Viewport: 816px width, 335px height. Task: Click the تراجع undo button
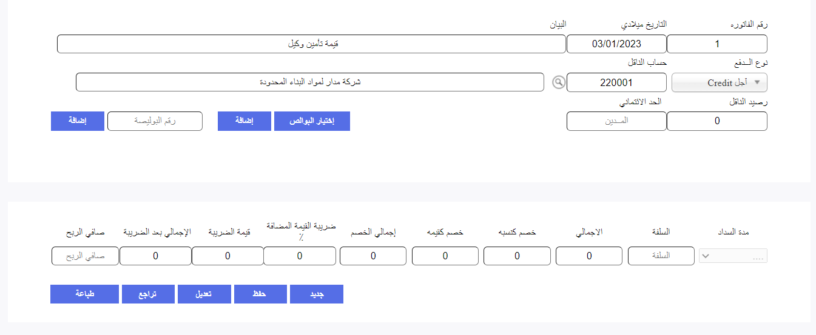148,294
